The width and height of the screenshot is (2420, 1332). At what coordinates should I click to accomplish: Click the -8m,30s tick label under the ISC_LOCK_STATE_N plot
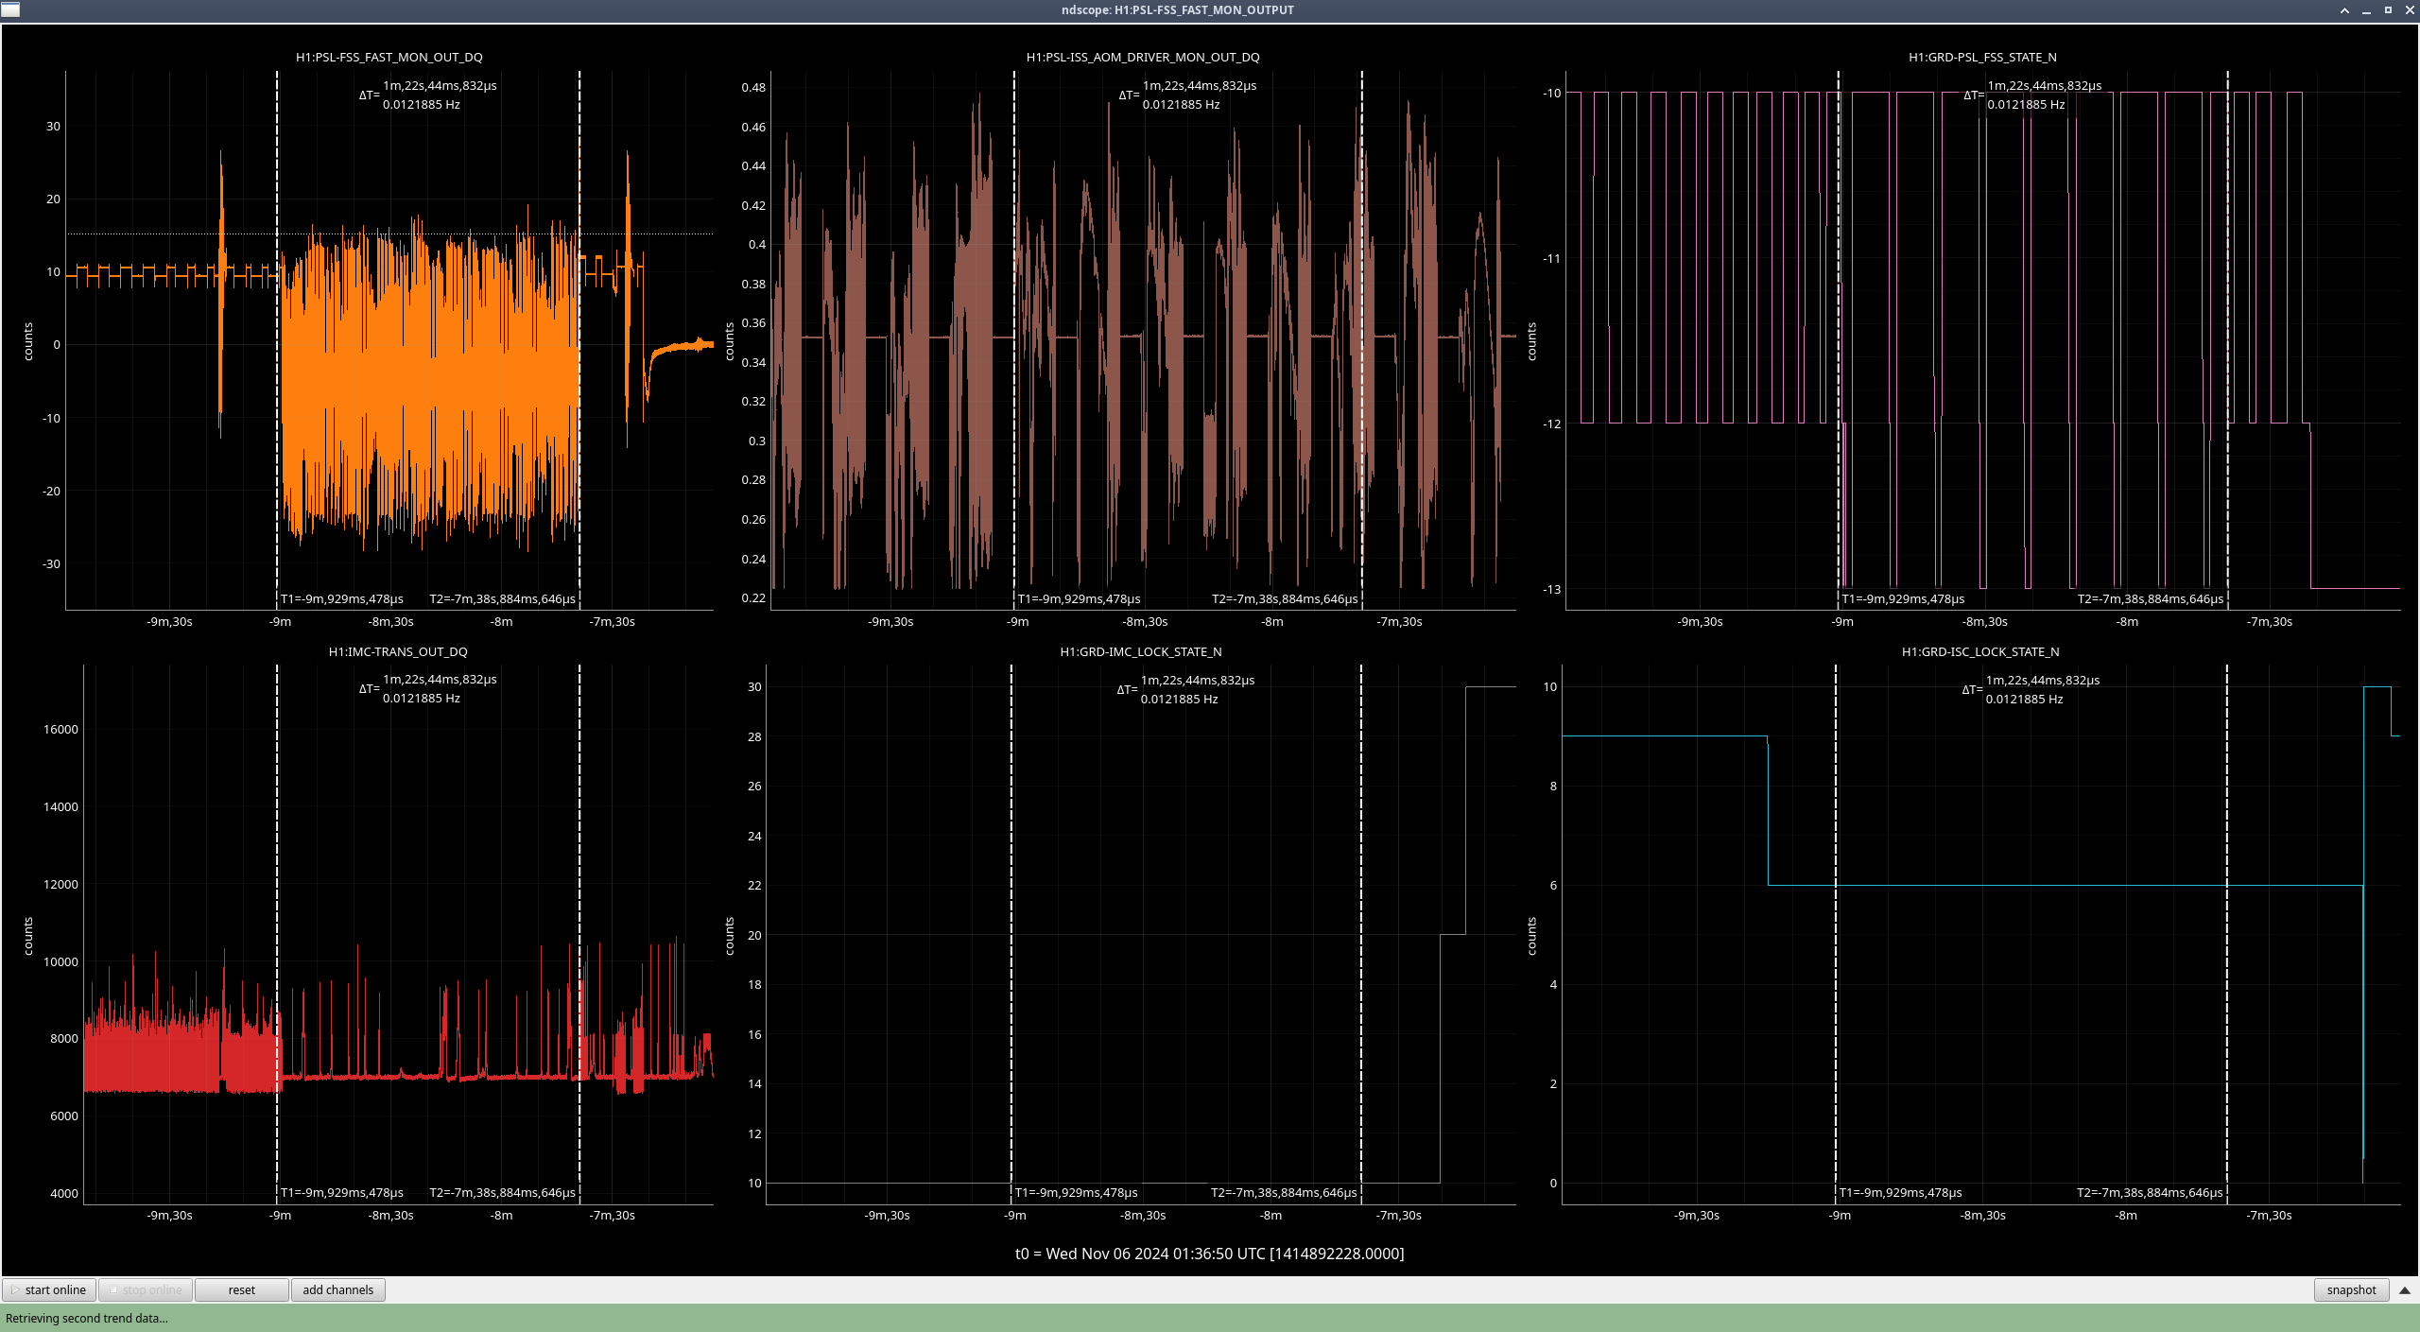pos(1982,1215)
